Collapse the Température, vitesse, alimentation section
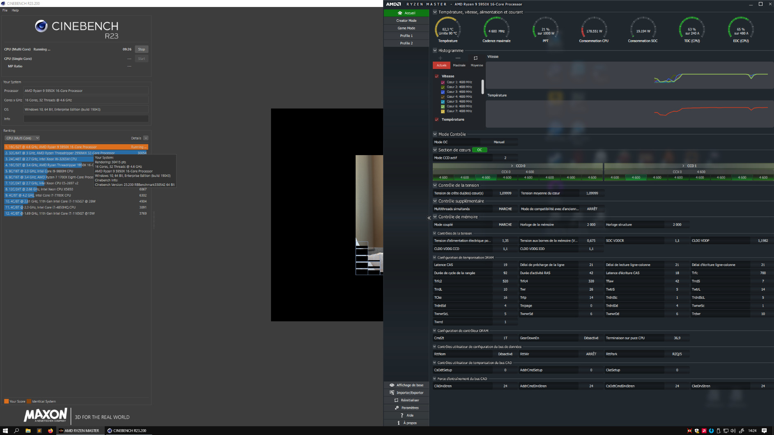774x435 pixels. 435,12
